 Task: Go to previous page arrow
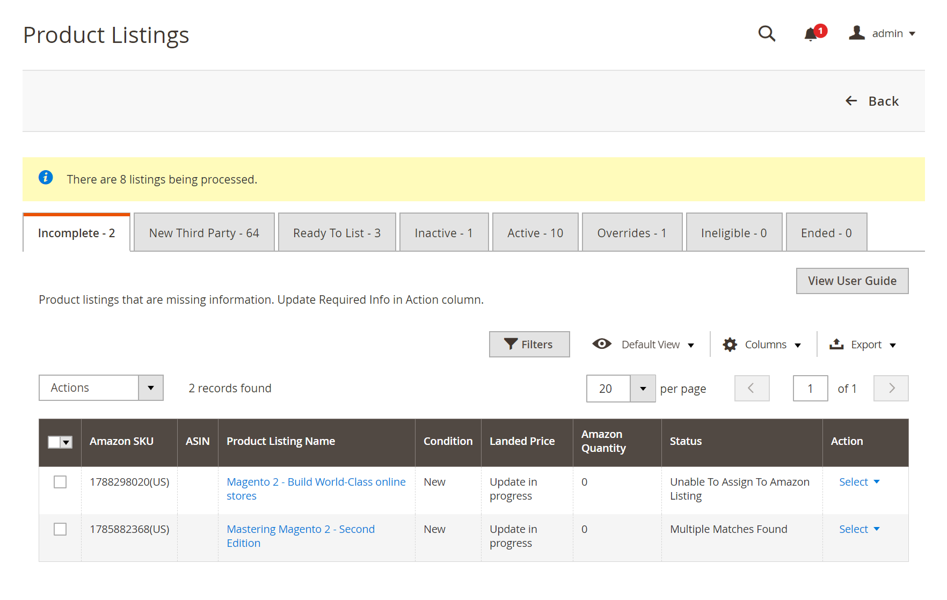click(752, 388)
